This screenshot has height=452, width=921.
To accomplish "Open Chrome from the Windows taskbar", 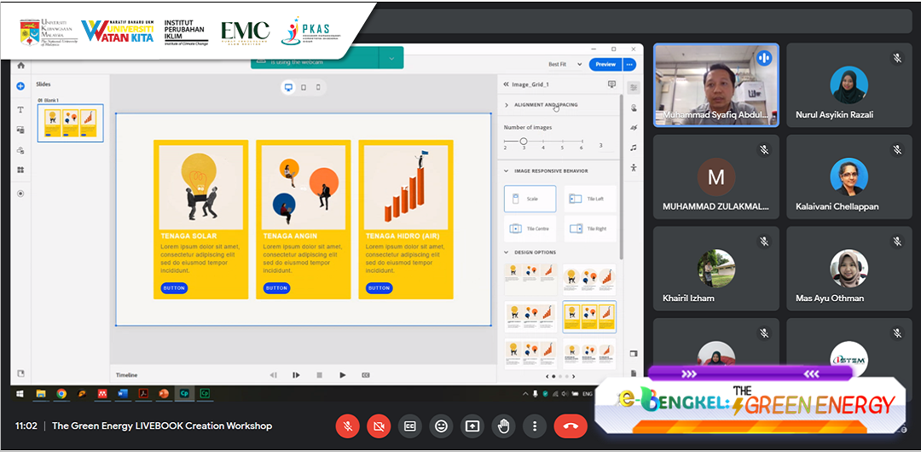I will click(61, 394).
